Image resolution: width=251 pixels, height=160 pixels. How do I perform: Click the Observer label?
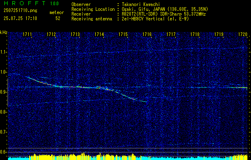(81, 5)
